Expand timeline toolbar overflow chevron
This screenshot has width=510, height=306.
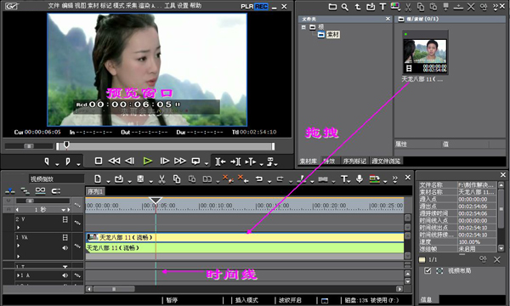395,178
